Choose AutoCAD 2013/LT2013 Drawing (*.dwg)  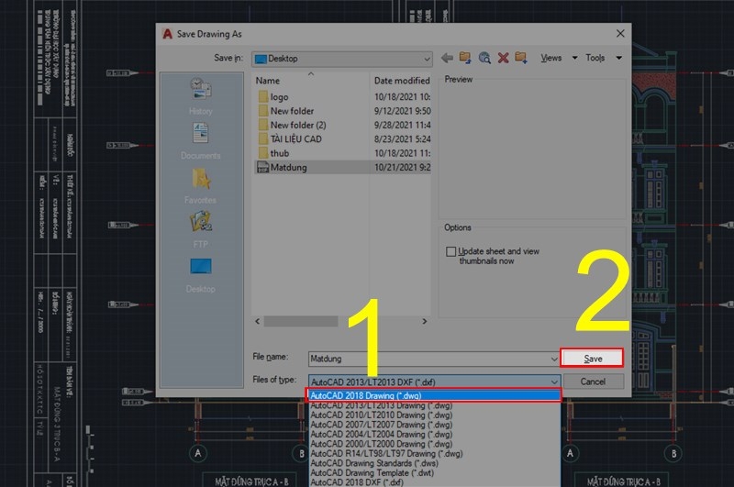point(434,405)
